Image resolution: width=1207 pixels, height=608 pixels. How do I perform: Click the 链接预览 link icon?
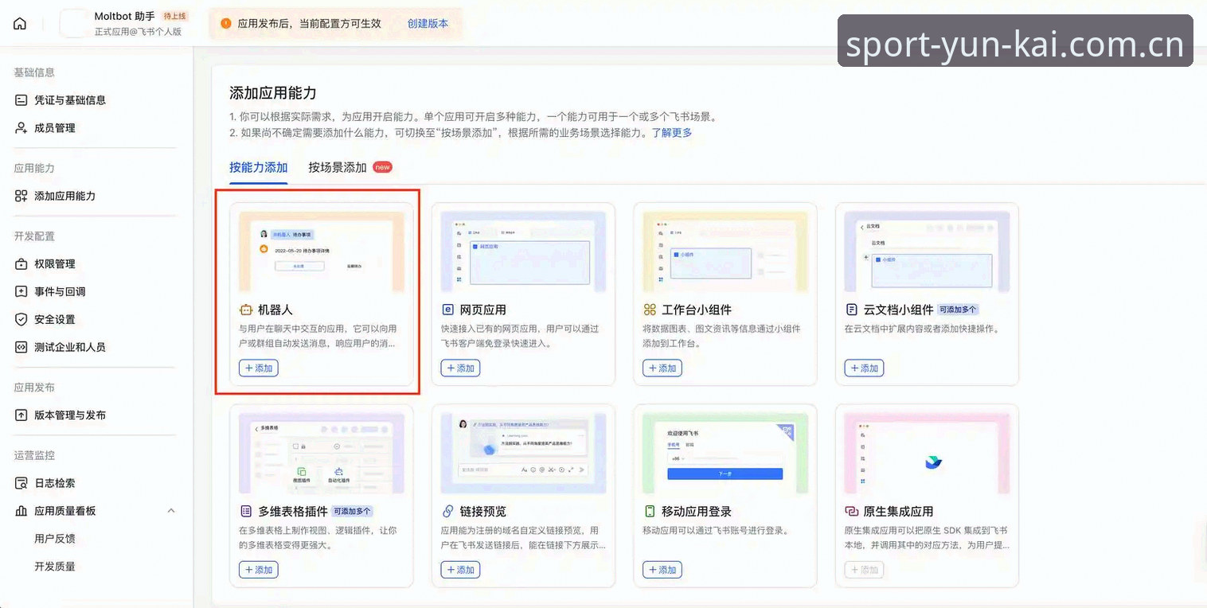coord(448,512)
